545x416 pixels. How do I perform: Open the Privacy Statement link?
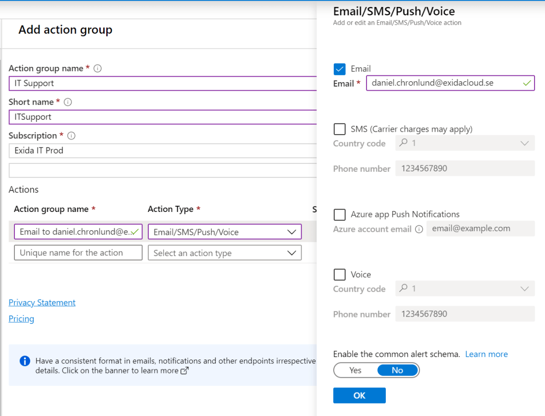click(42, 303)
